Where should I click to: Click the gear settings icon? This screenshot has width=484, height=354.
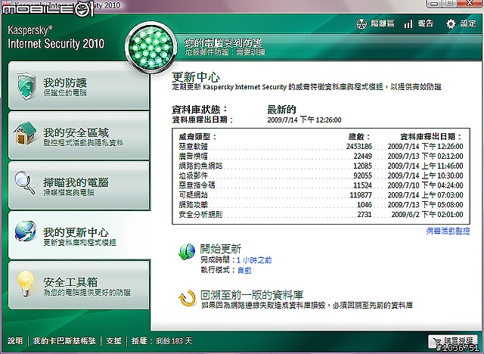tap(451, 23)
